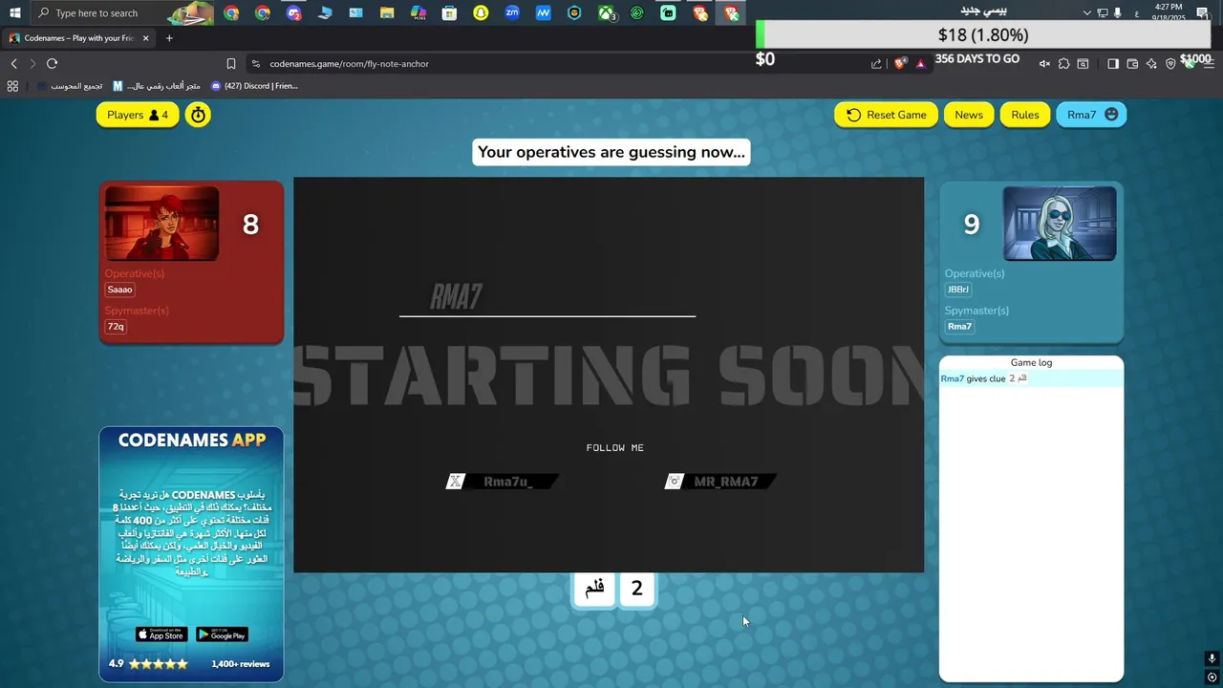Open a new browser tab
The width and height of the screenshot is (1223, 688).
click(169, 38)
